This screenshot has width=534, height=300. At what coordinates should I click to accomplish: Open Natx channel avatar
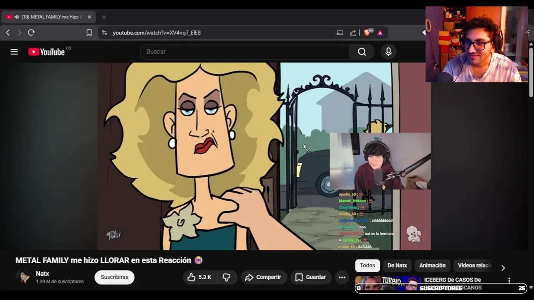click(23, 277)
